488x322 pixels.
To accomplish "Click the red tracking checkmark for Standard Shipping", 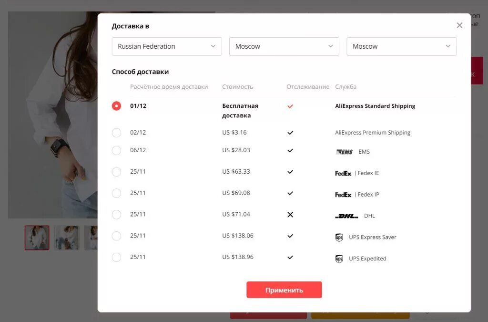I will [x=290, y=106].
